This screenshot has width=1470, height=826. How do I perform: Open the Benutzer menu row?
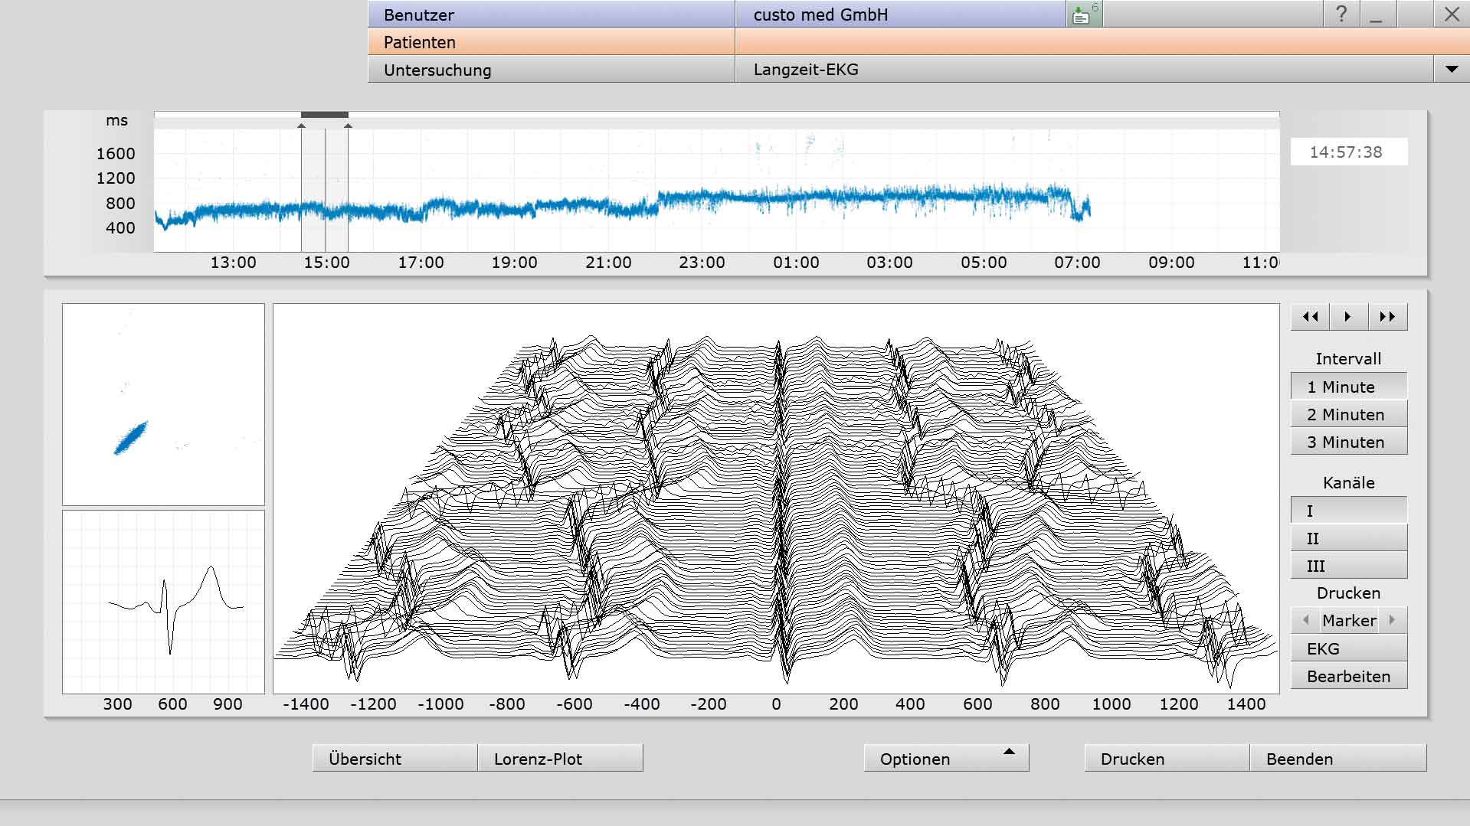point(552,15)
